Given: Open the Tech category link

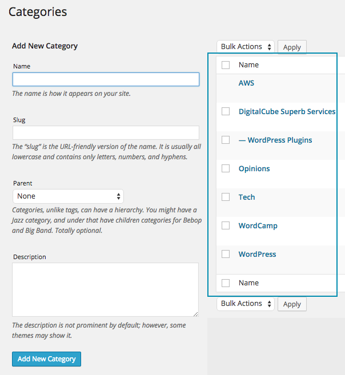Looking at the screenshot, I should pyautogui.click(x=247, y=197).
